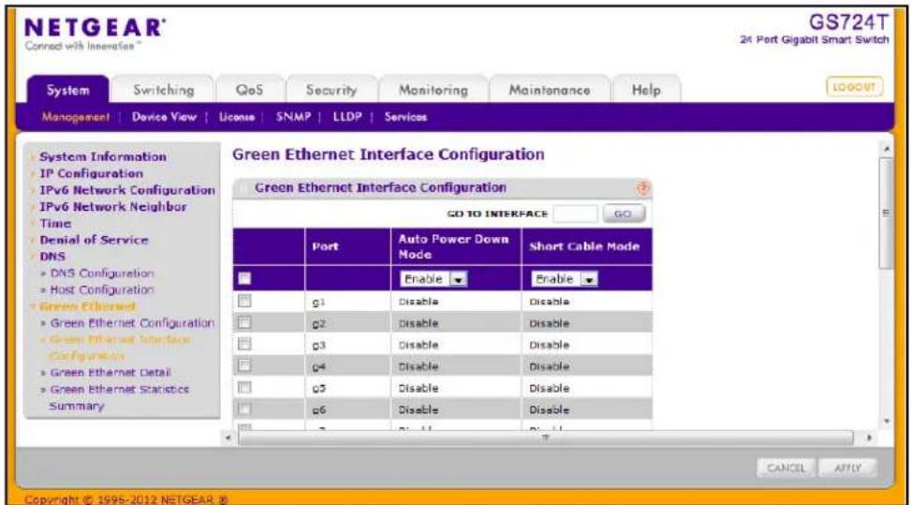Click the horizontal scrollbar track
911x505 pixels.
point(545,437)
